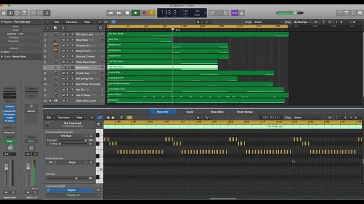This screenshot has height=204, width=364.
Task: Open the List Editors button
Action: 340,13
